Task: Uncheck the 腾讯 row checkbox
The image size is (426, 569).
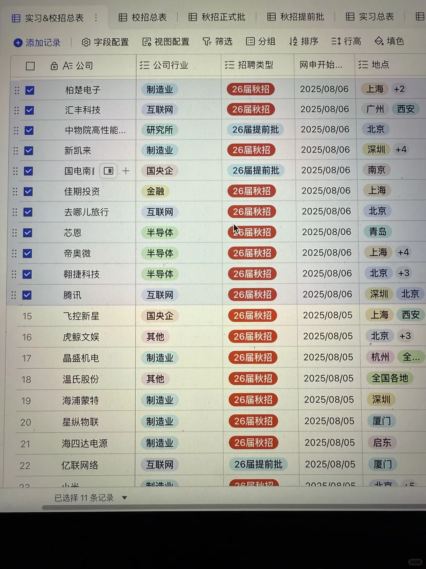Action: click(27, 295)
